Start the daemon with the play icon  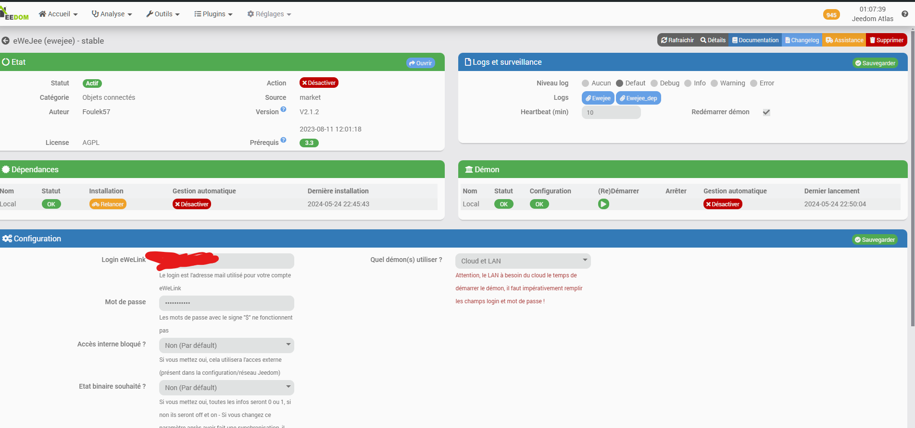point(603,204)
